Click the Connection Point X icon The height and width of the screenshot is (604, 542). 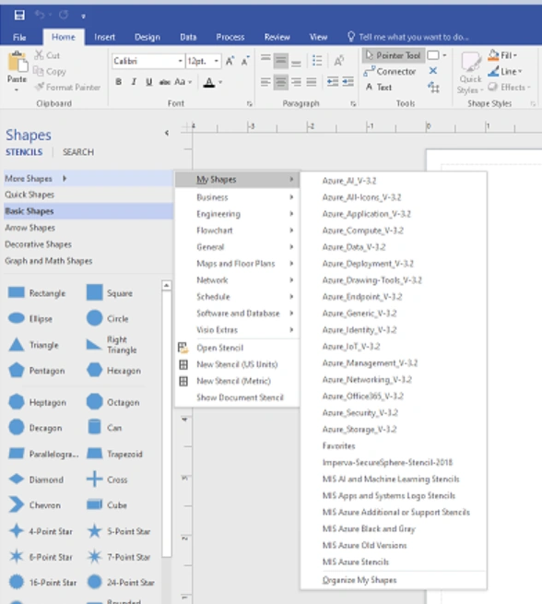tap(433, 71)
